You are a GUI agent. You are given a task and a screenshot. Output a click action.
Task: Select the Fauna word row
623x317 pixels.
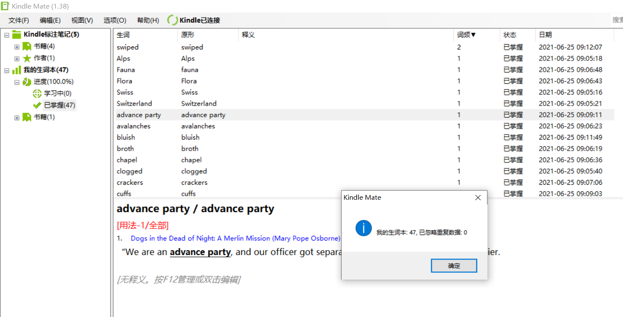point(364,70)
